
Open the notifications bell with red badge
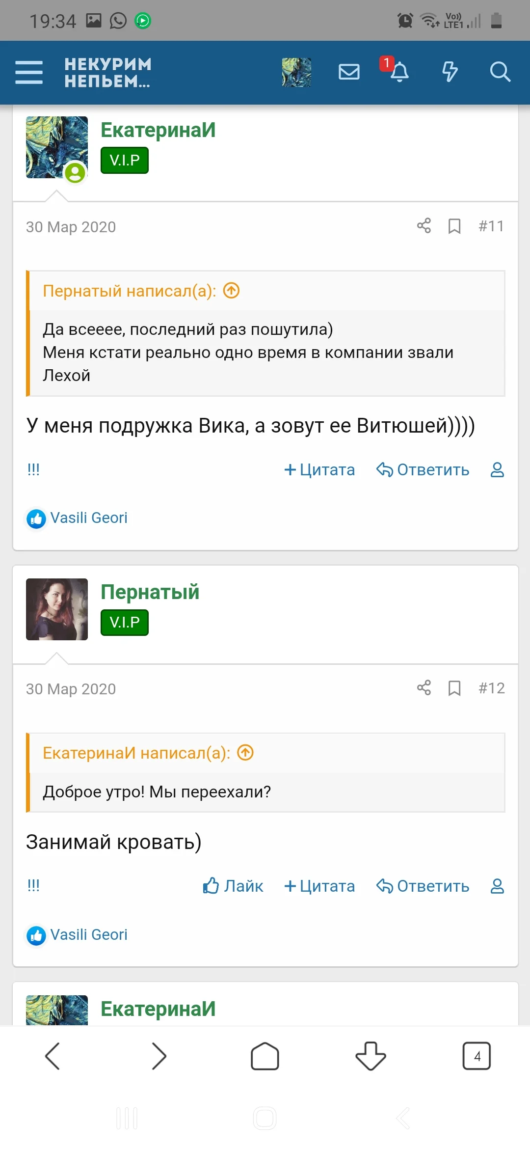pyautogui.click(x=399, y=72)
